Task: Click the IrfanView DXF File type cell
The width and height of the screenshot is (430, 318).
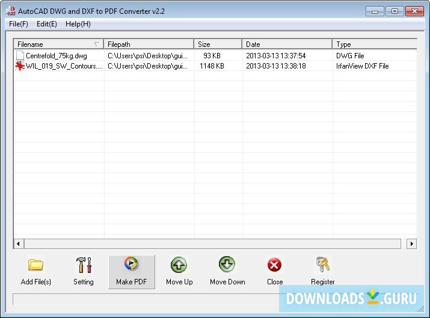Action: [x=362, y=66]
